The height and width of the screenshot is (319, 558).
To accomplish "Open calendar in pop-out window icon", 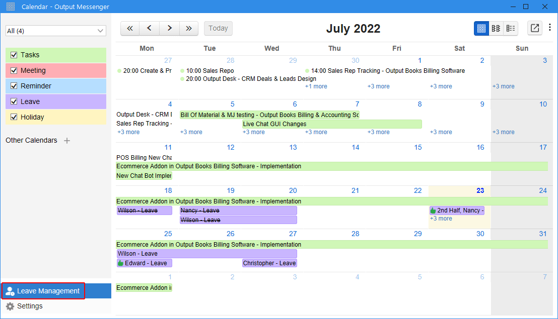I will [x=534, y=28].
